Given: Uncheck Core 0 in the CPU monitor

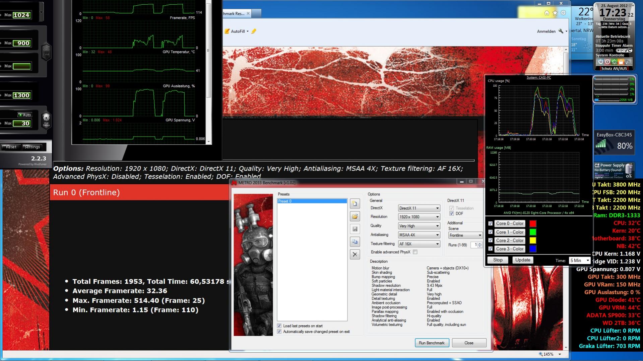Looking at the screenshot, I should coord(491,223).
